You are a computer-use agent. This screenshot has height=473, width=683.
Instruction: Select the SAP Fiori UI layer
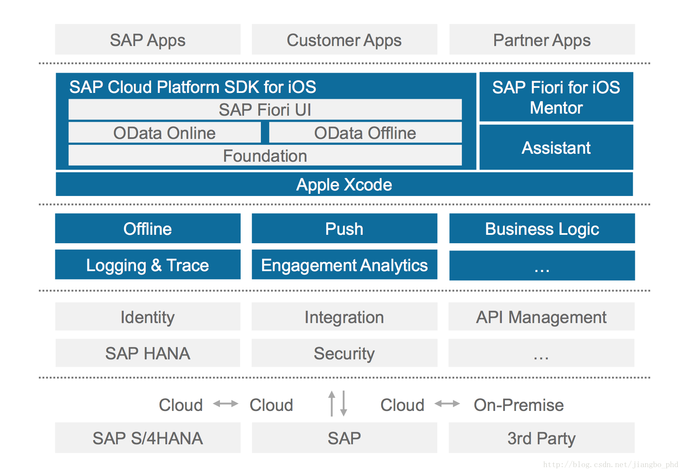[x=265, y=109]
